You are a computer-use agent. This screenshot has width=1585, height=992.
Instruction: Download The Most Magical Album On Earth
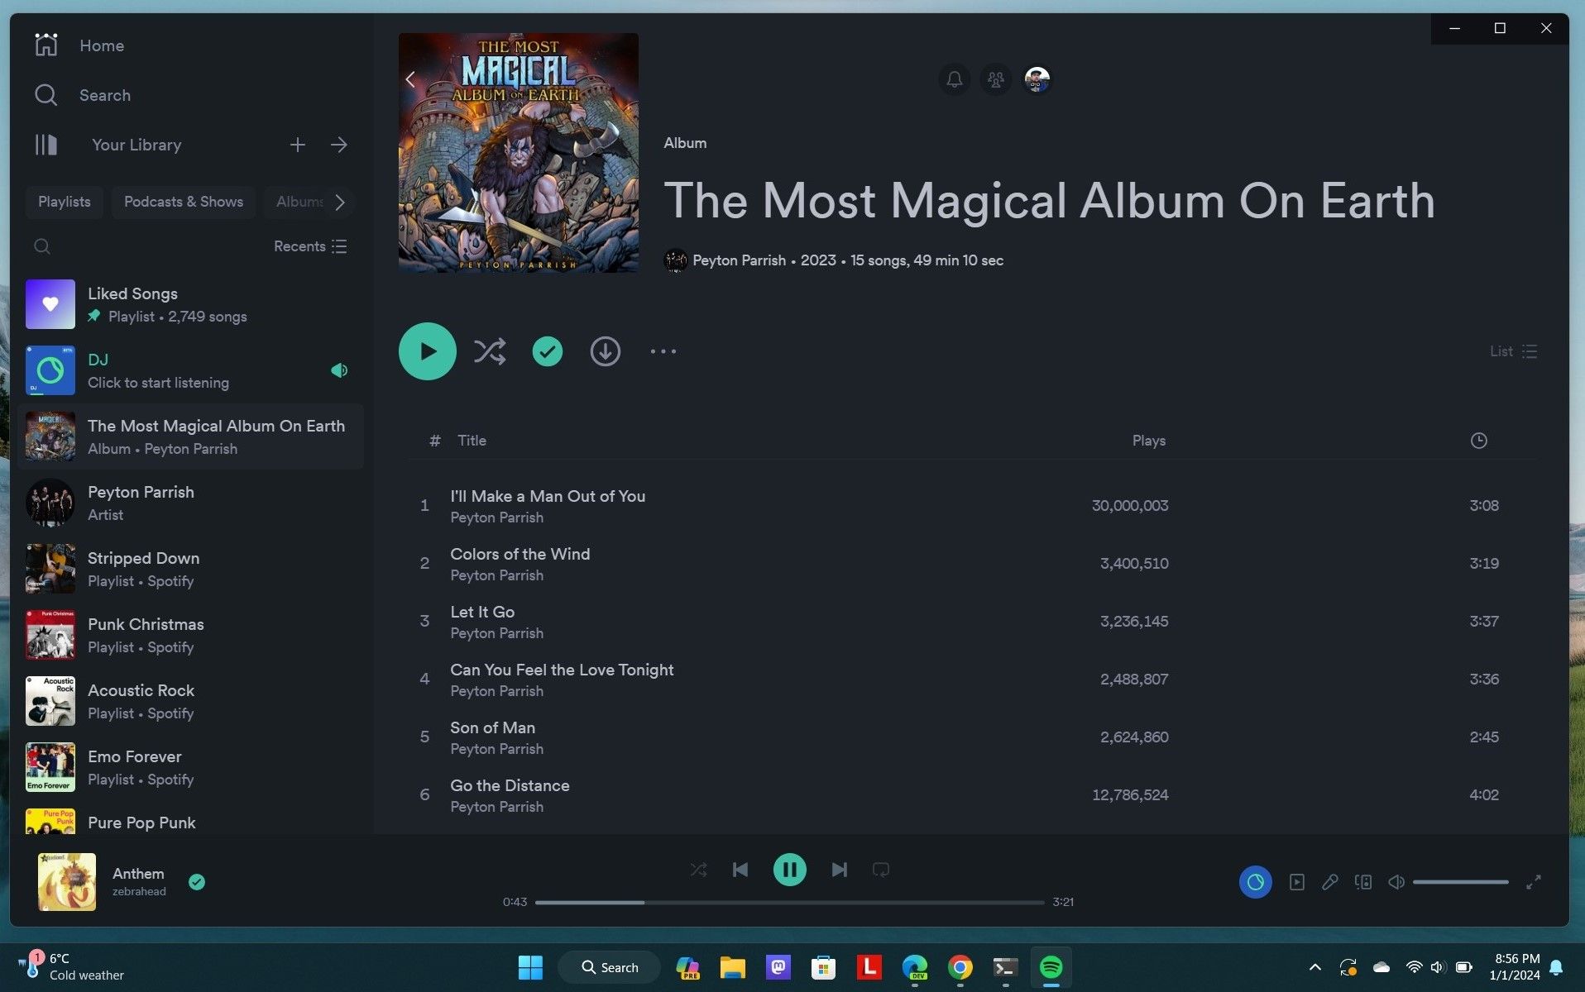pyautogui.click(x=605, y=351)
